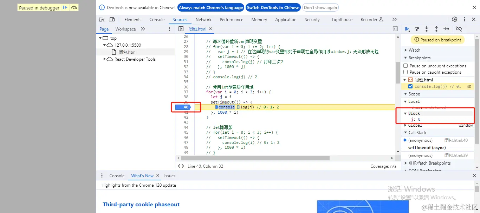Image resolution: width=480 pixels, height=213 pixels.
Task: Click the pretty print braces icon
Action: tap(181, 166)
